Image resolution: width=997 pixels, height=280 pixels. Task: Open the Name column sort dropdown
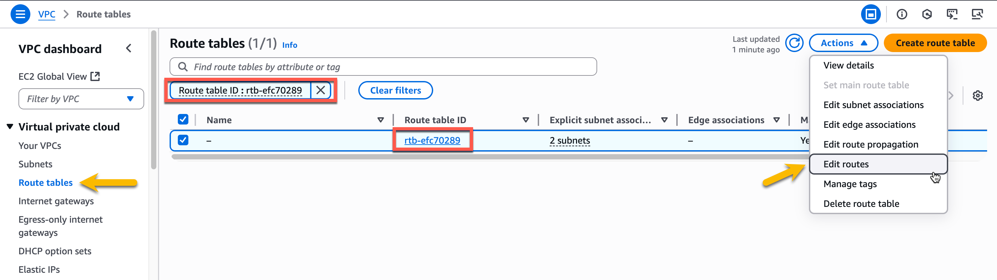click(381, 120)
